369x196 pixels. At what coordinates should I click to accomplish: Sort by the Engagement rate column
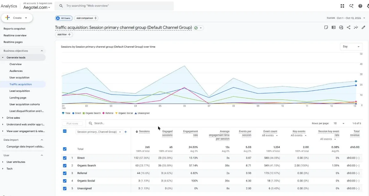(x=190, y=133)
